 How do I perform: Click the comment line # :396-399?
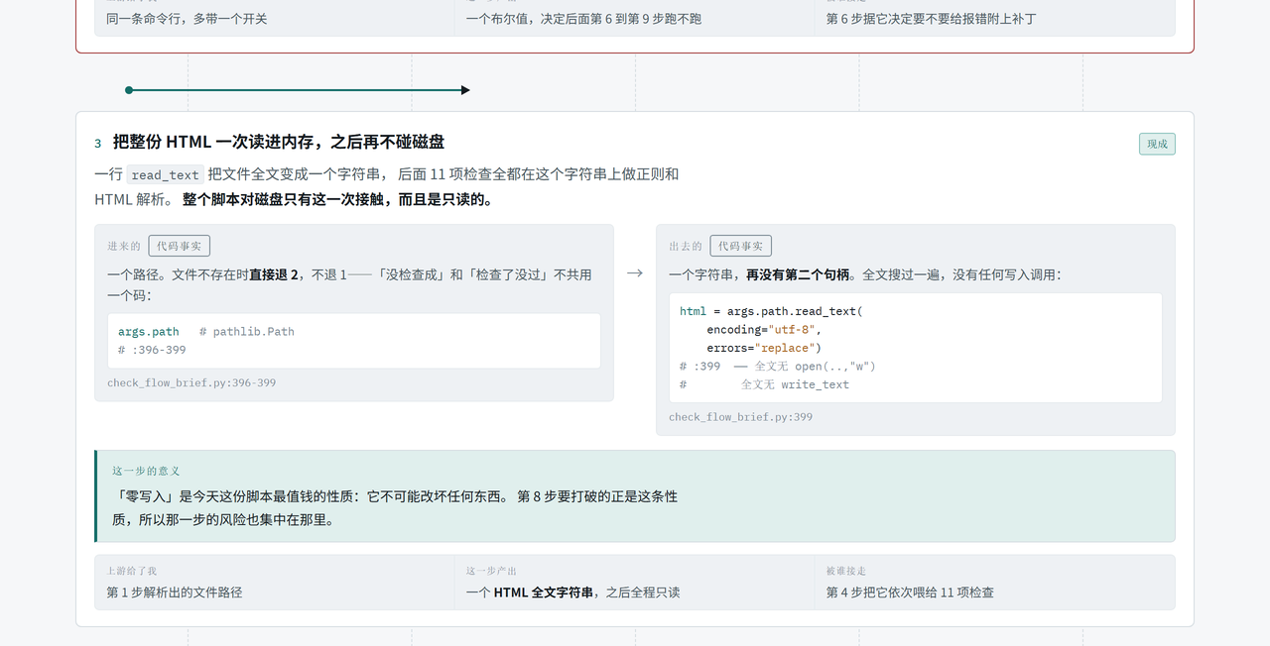point(152,349)
